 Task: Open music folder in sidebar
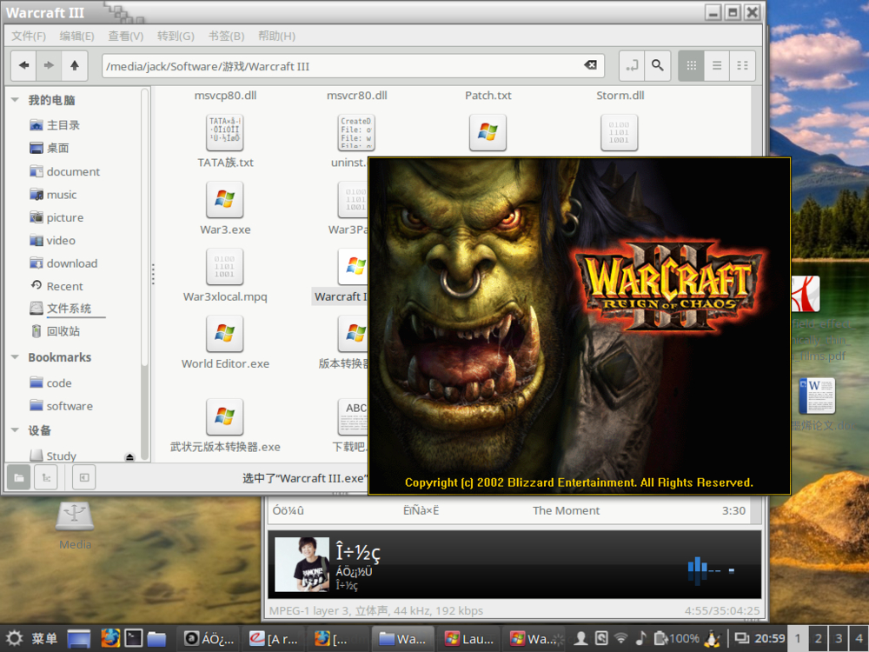pyautogui.click(x=53, y=195)
